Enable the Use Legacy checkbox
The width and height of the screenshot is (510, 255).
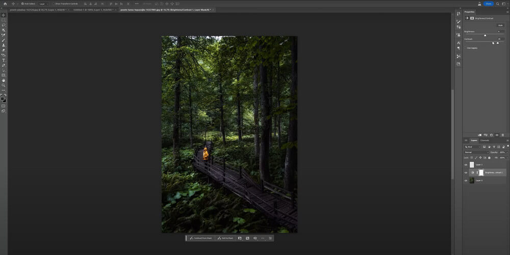click(x=465, y=48)
